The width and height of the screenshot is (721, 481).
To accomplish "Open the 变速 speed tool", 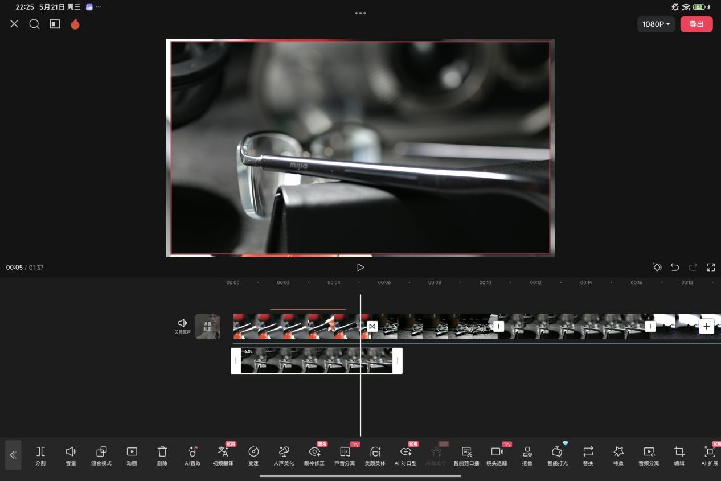I will (254, 456).
